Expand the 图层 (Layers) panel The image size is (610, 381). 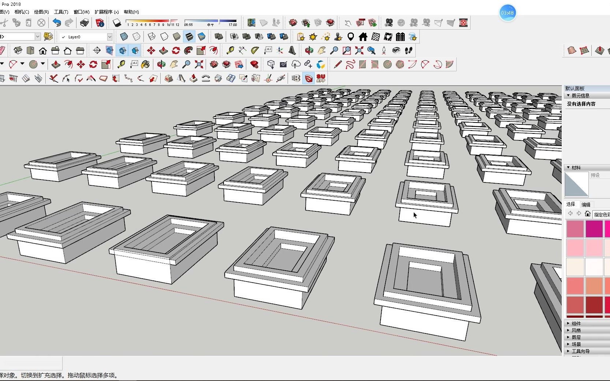(576, 337)
